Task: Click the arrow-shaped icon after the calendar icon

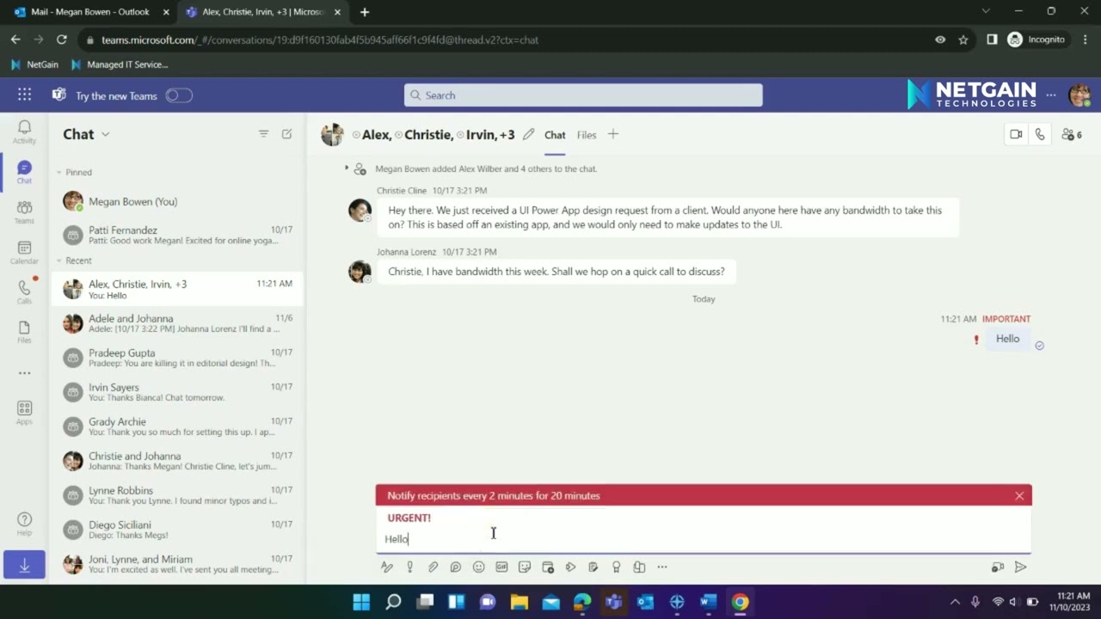Action: (x=570, y=567)
